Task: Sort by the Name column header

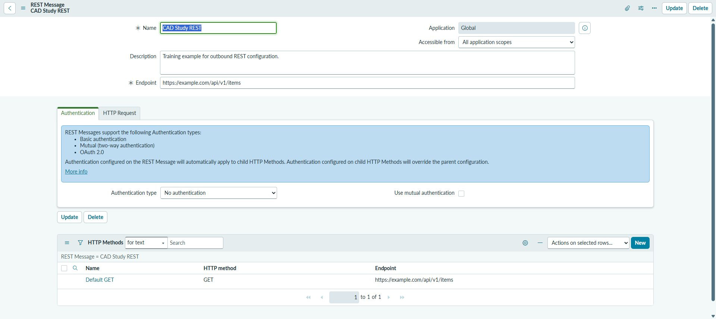Action: point(92,268)
